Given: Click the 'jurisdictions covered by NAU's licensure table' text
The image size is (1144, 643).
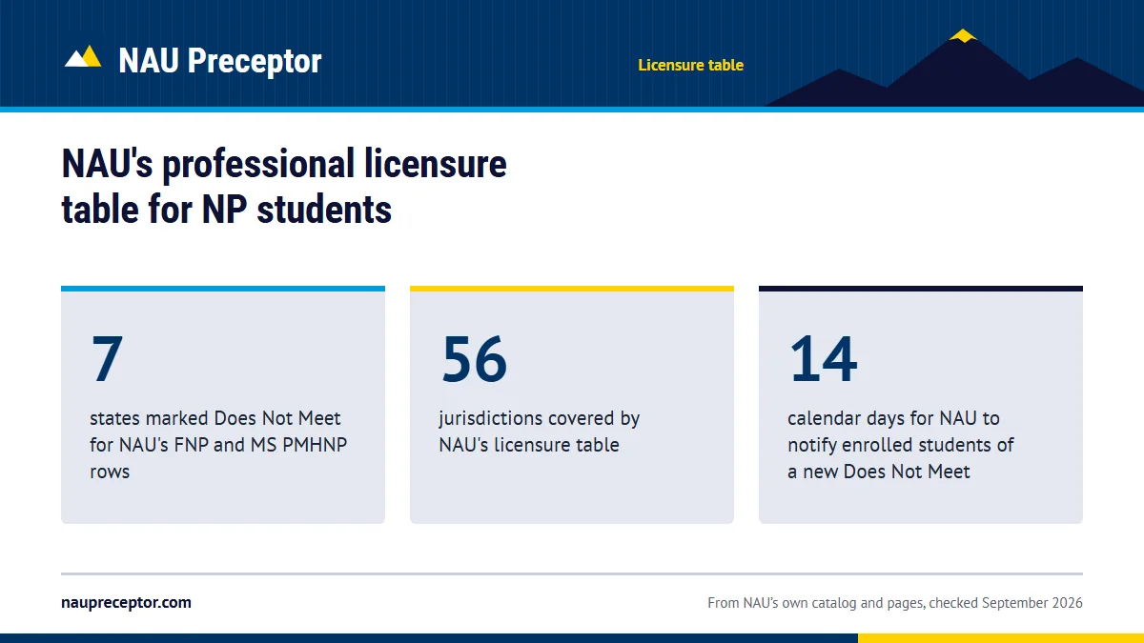Looking at the screenshot, I should (x=539, y=432).
